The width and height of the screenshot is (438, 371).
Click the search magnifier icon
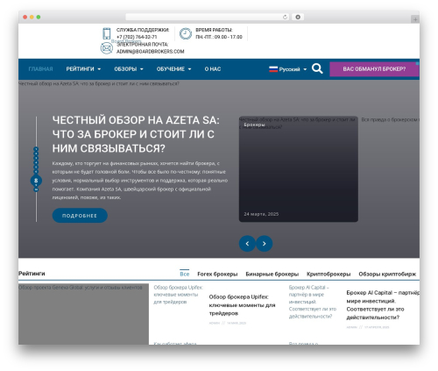coord(317,68)
